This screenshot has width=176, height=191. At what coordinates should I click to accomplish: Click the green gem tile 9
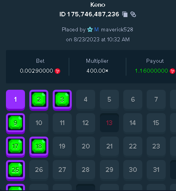click(x=15, y=123)
